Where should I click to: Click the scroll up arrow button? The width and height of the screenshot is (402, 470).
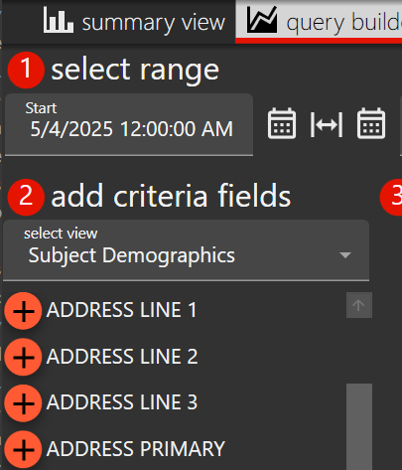click(359, 305)
